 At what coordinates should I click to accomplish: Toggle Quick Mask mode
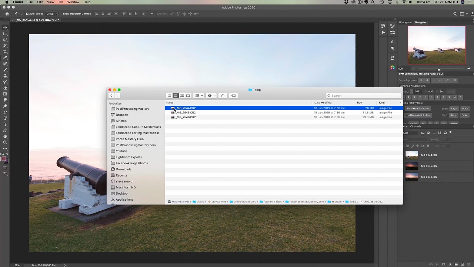point(5,168)
